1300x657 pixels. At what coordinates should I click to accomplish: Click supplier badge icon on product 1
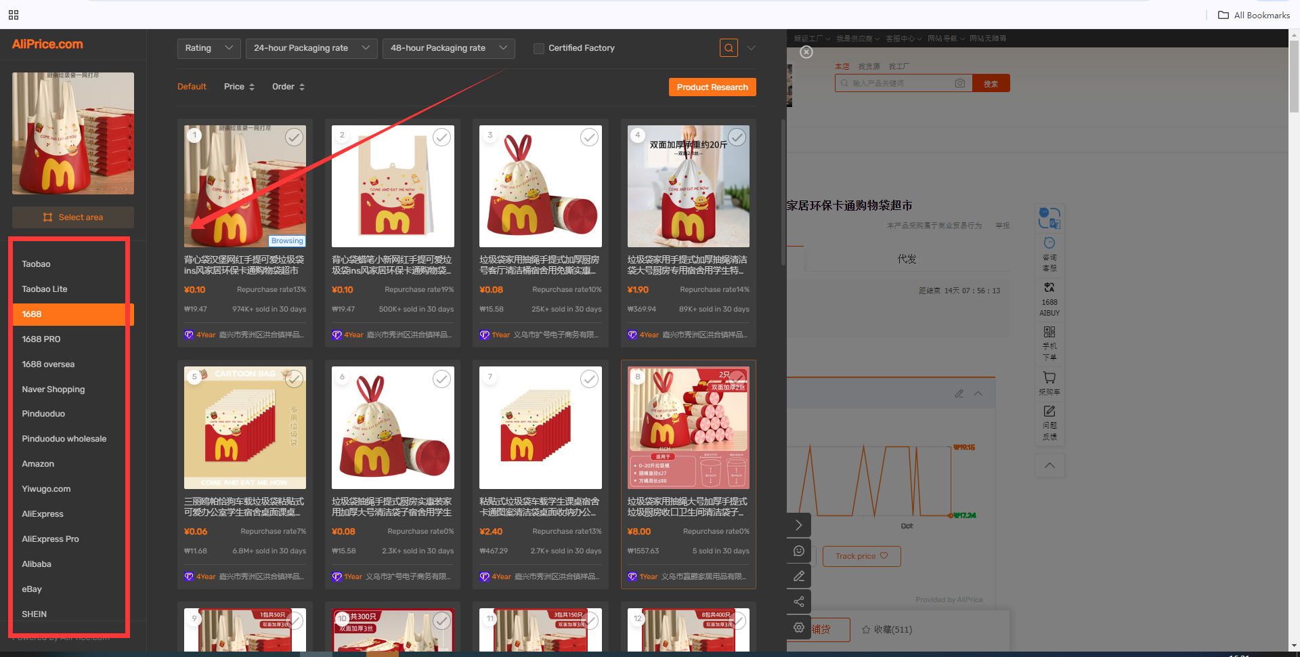[189, 335]
